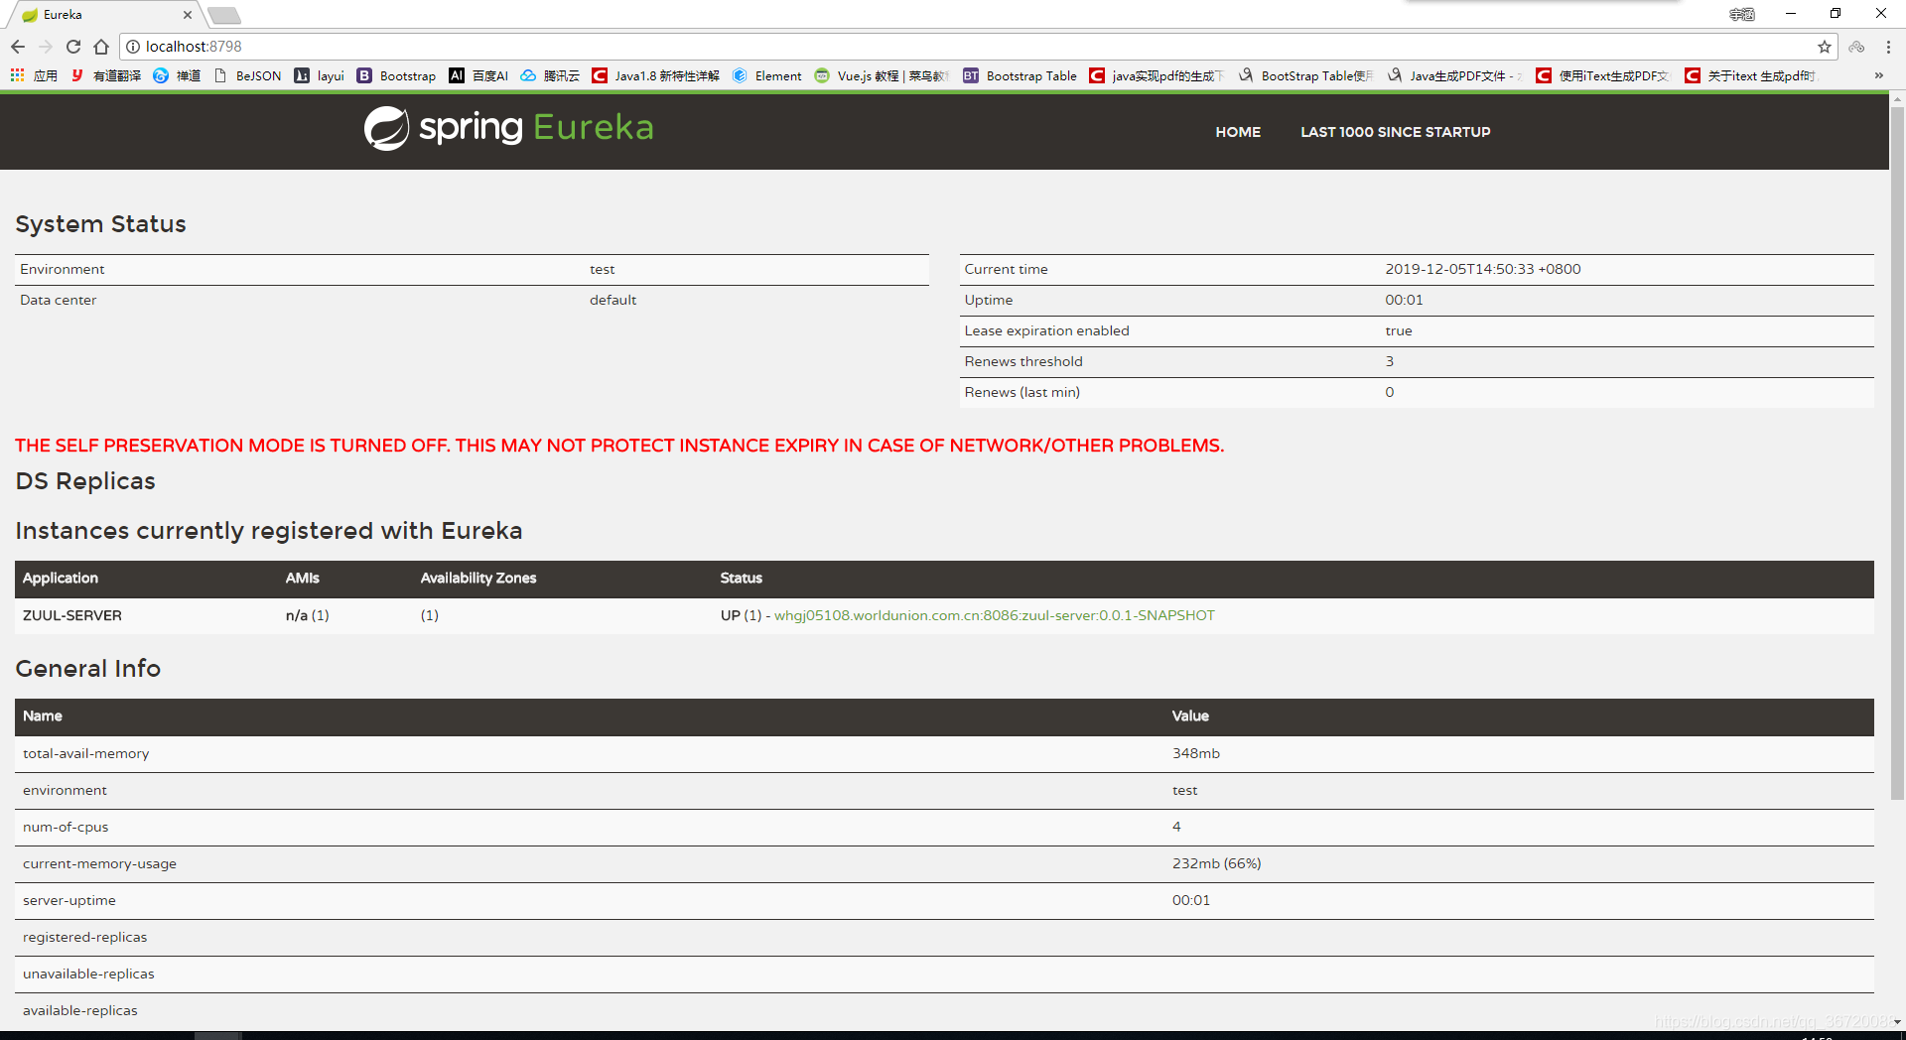Click the Environment value test in System Status
Screen dimensions: 1906x1040
point(602,269)
